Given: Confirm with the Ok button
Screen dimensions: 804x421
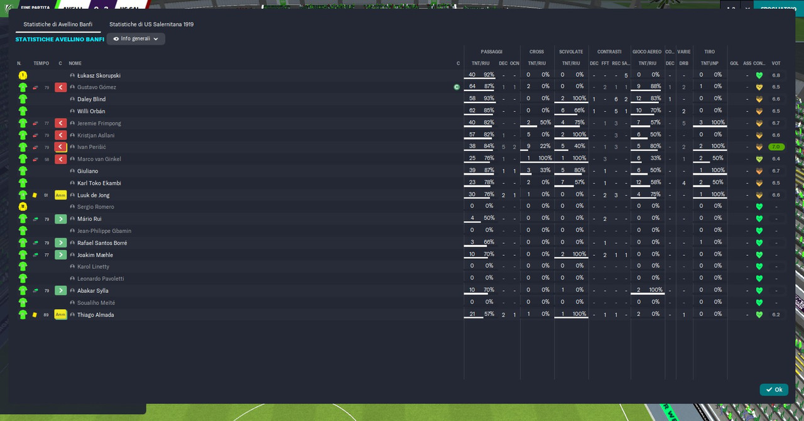Looking at the screenshot, I should 774,390.
